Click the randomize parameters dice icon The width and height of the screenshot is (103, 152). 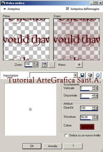pyautogui.click(x=90, y=75)
